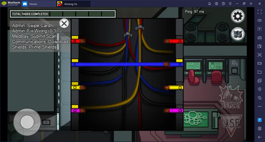Click Admin: Fix Wiring (0/3) task
265x142 pixels.
(35, 31)
